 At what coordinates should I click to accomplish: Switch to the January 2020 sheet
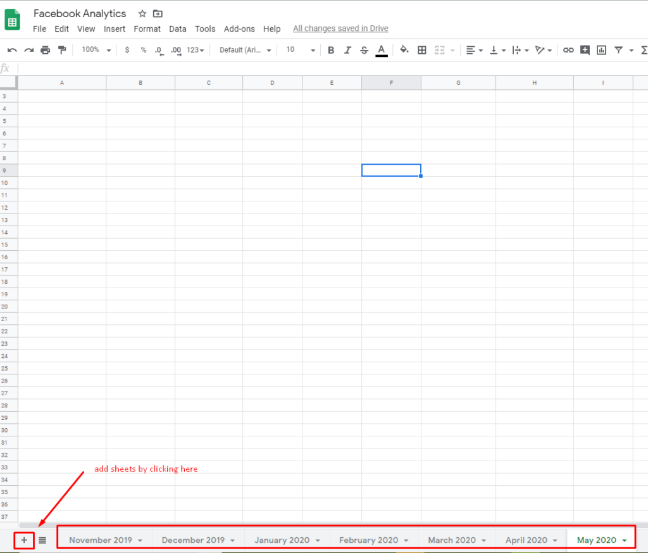281,540
